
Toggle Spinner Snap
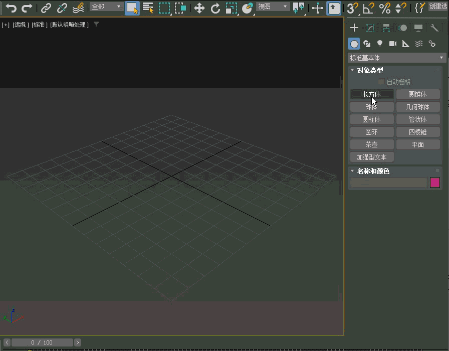point(400,8)
